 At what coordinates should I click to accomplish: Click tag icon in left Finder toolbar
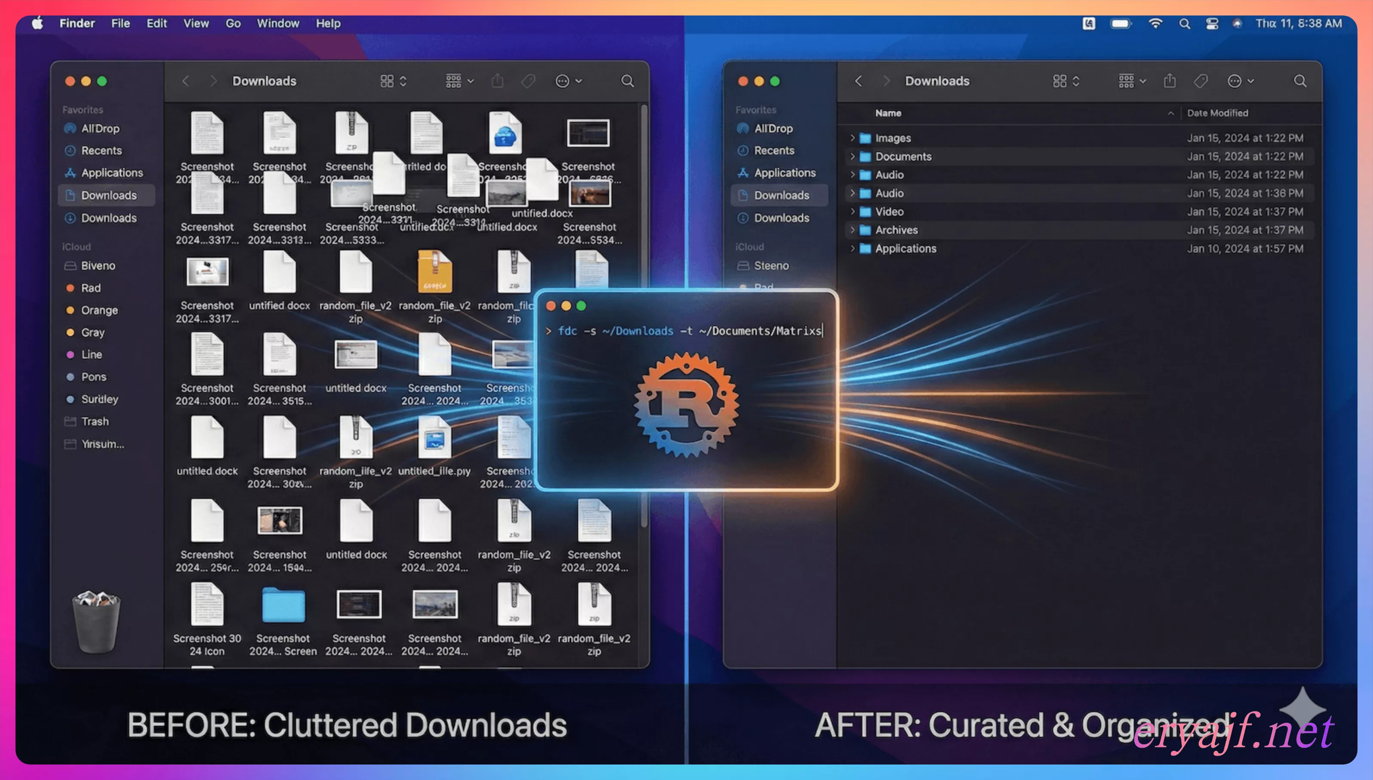[x=528, y=81]
